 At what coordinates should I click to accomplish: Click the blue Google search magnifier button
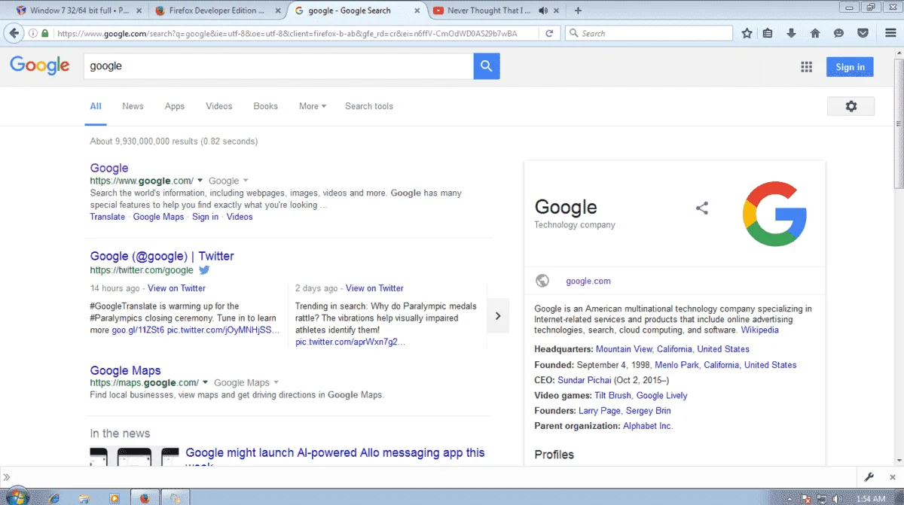487,66
